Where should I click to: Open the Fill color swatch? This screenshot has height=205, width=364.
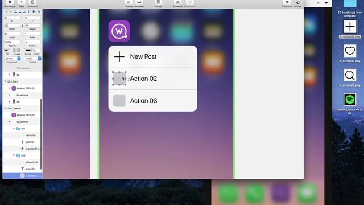click(7, 51)
